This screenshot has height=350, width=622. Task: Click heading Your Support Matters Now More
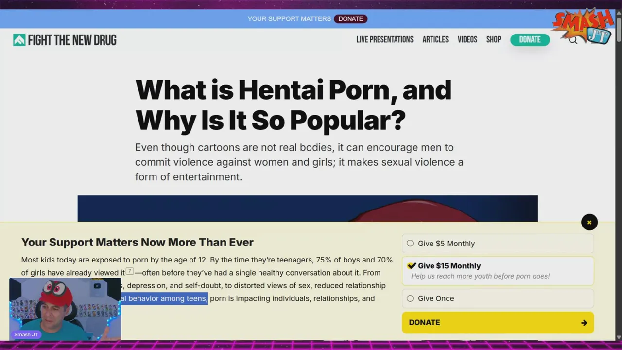coord(138,242)
